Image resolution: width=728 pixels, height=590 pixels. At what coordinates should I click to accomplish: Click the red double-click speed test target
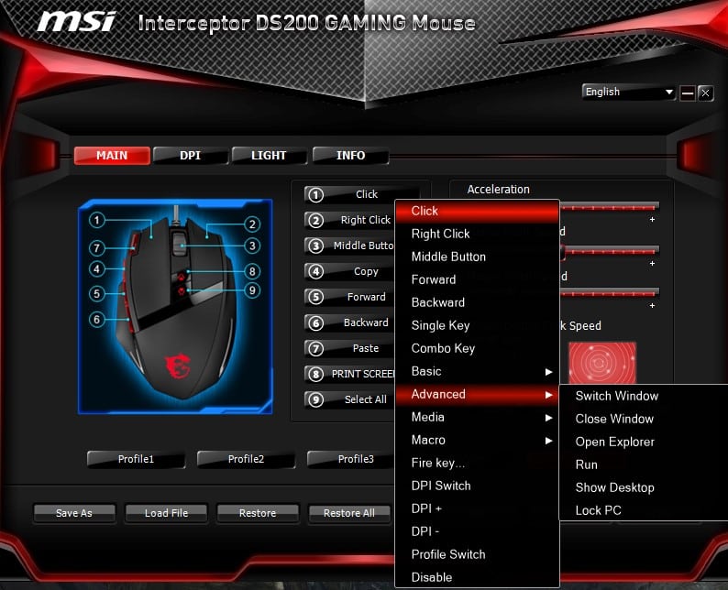602,363
